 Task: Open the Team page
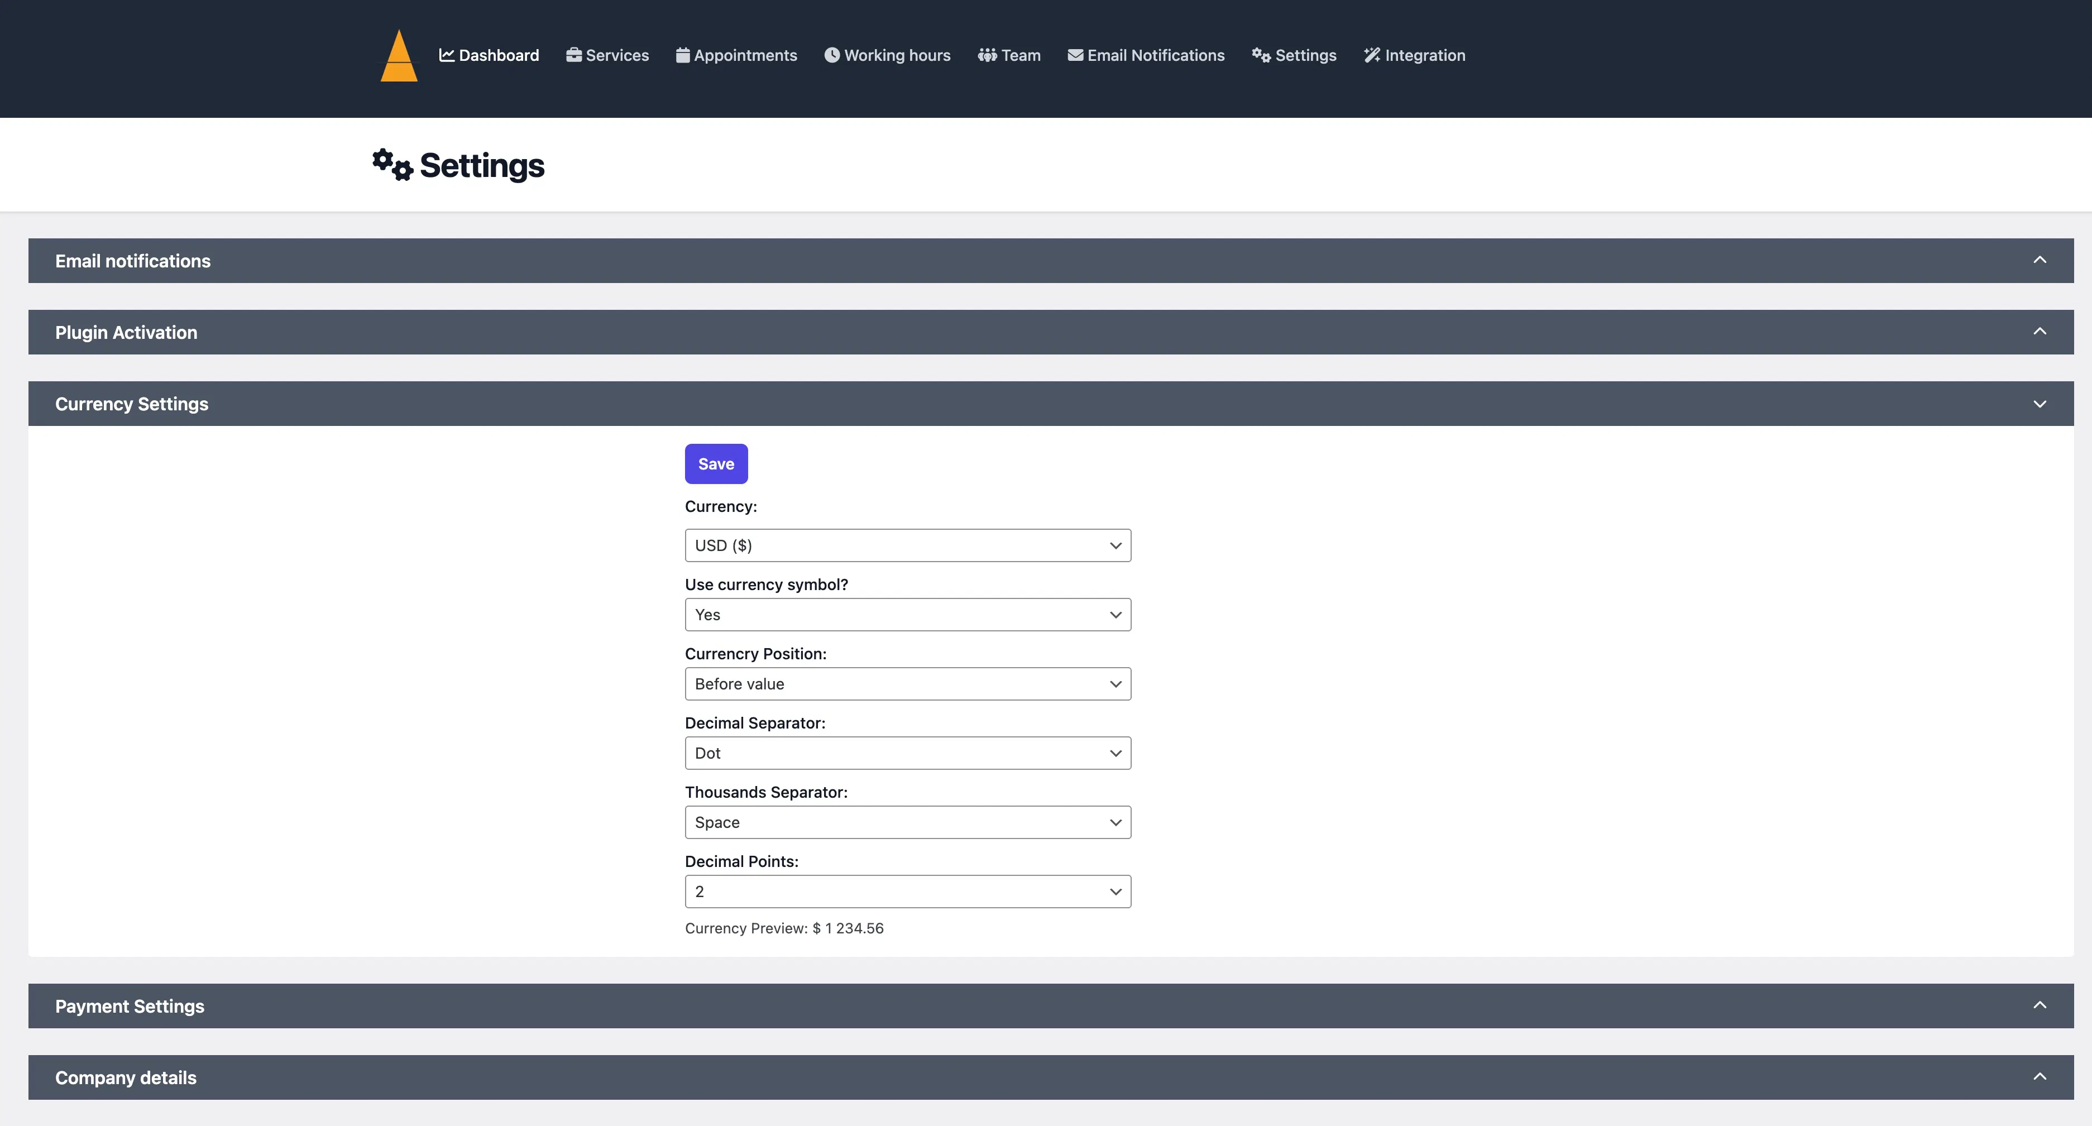(x=1009, y=55)
